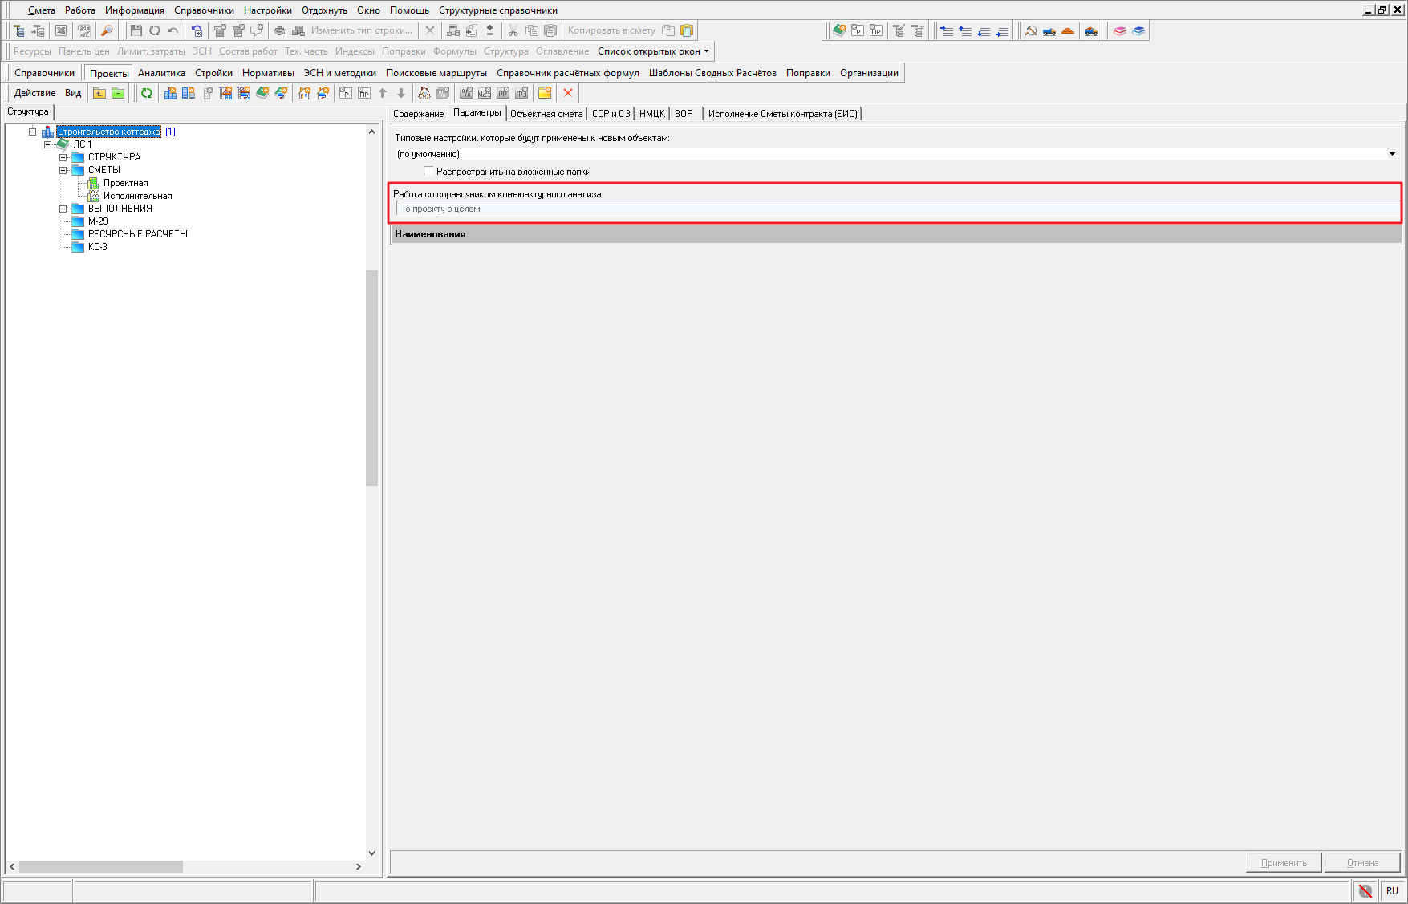The width and height of the screenshot is (1408, 904).
Task: Click the floppy disk save icon
Action: click(136, 30)
